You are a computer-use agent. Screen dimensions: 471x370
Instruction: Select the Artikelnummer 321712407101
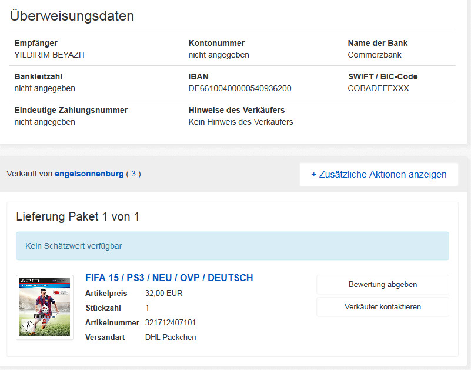[x=171, y=322]
